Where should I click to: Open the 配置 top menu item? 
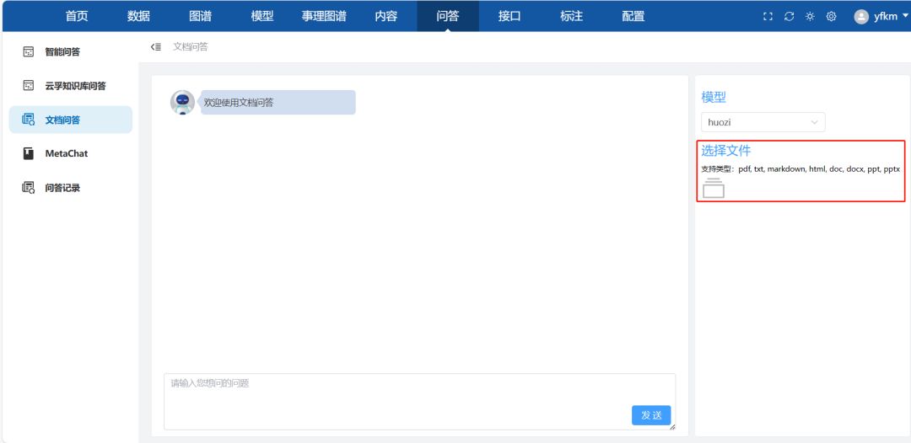(633, 16)
